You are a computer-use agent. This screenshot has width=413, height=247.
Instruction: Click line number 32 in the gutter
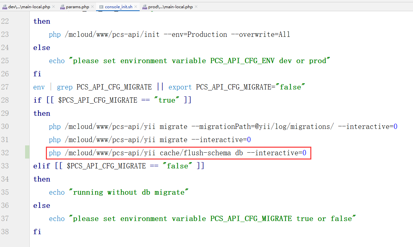coord(5,153)
